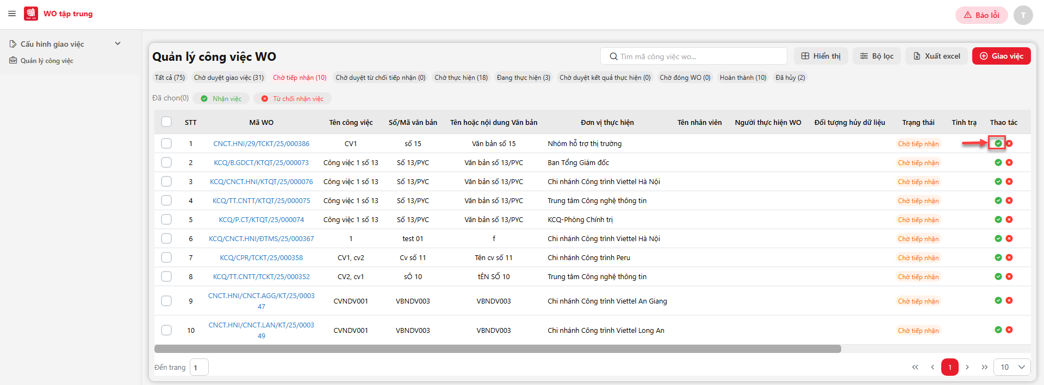Open the Chờ đóng WO (0) tab

(x=685, y=78)
